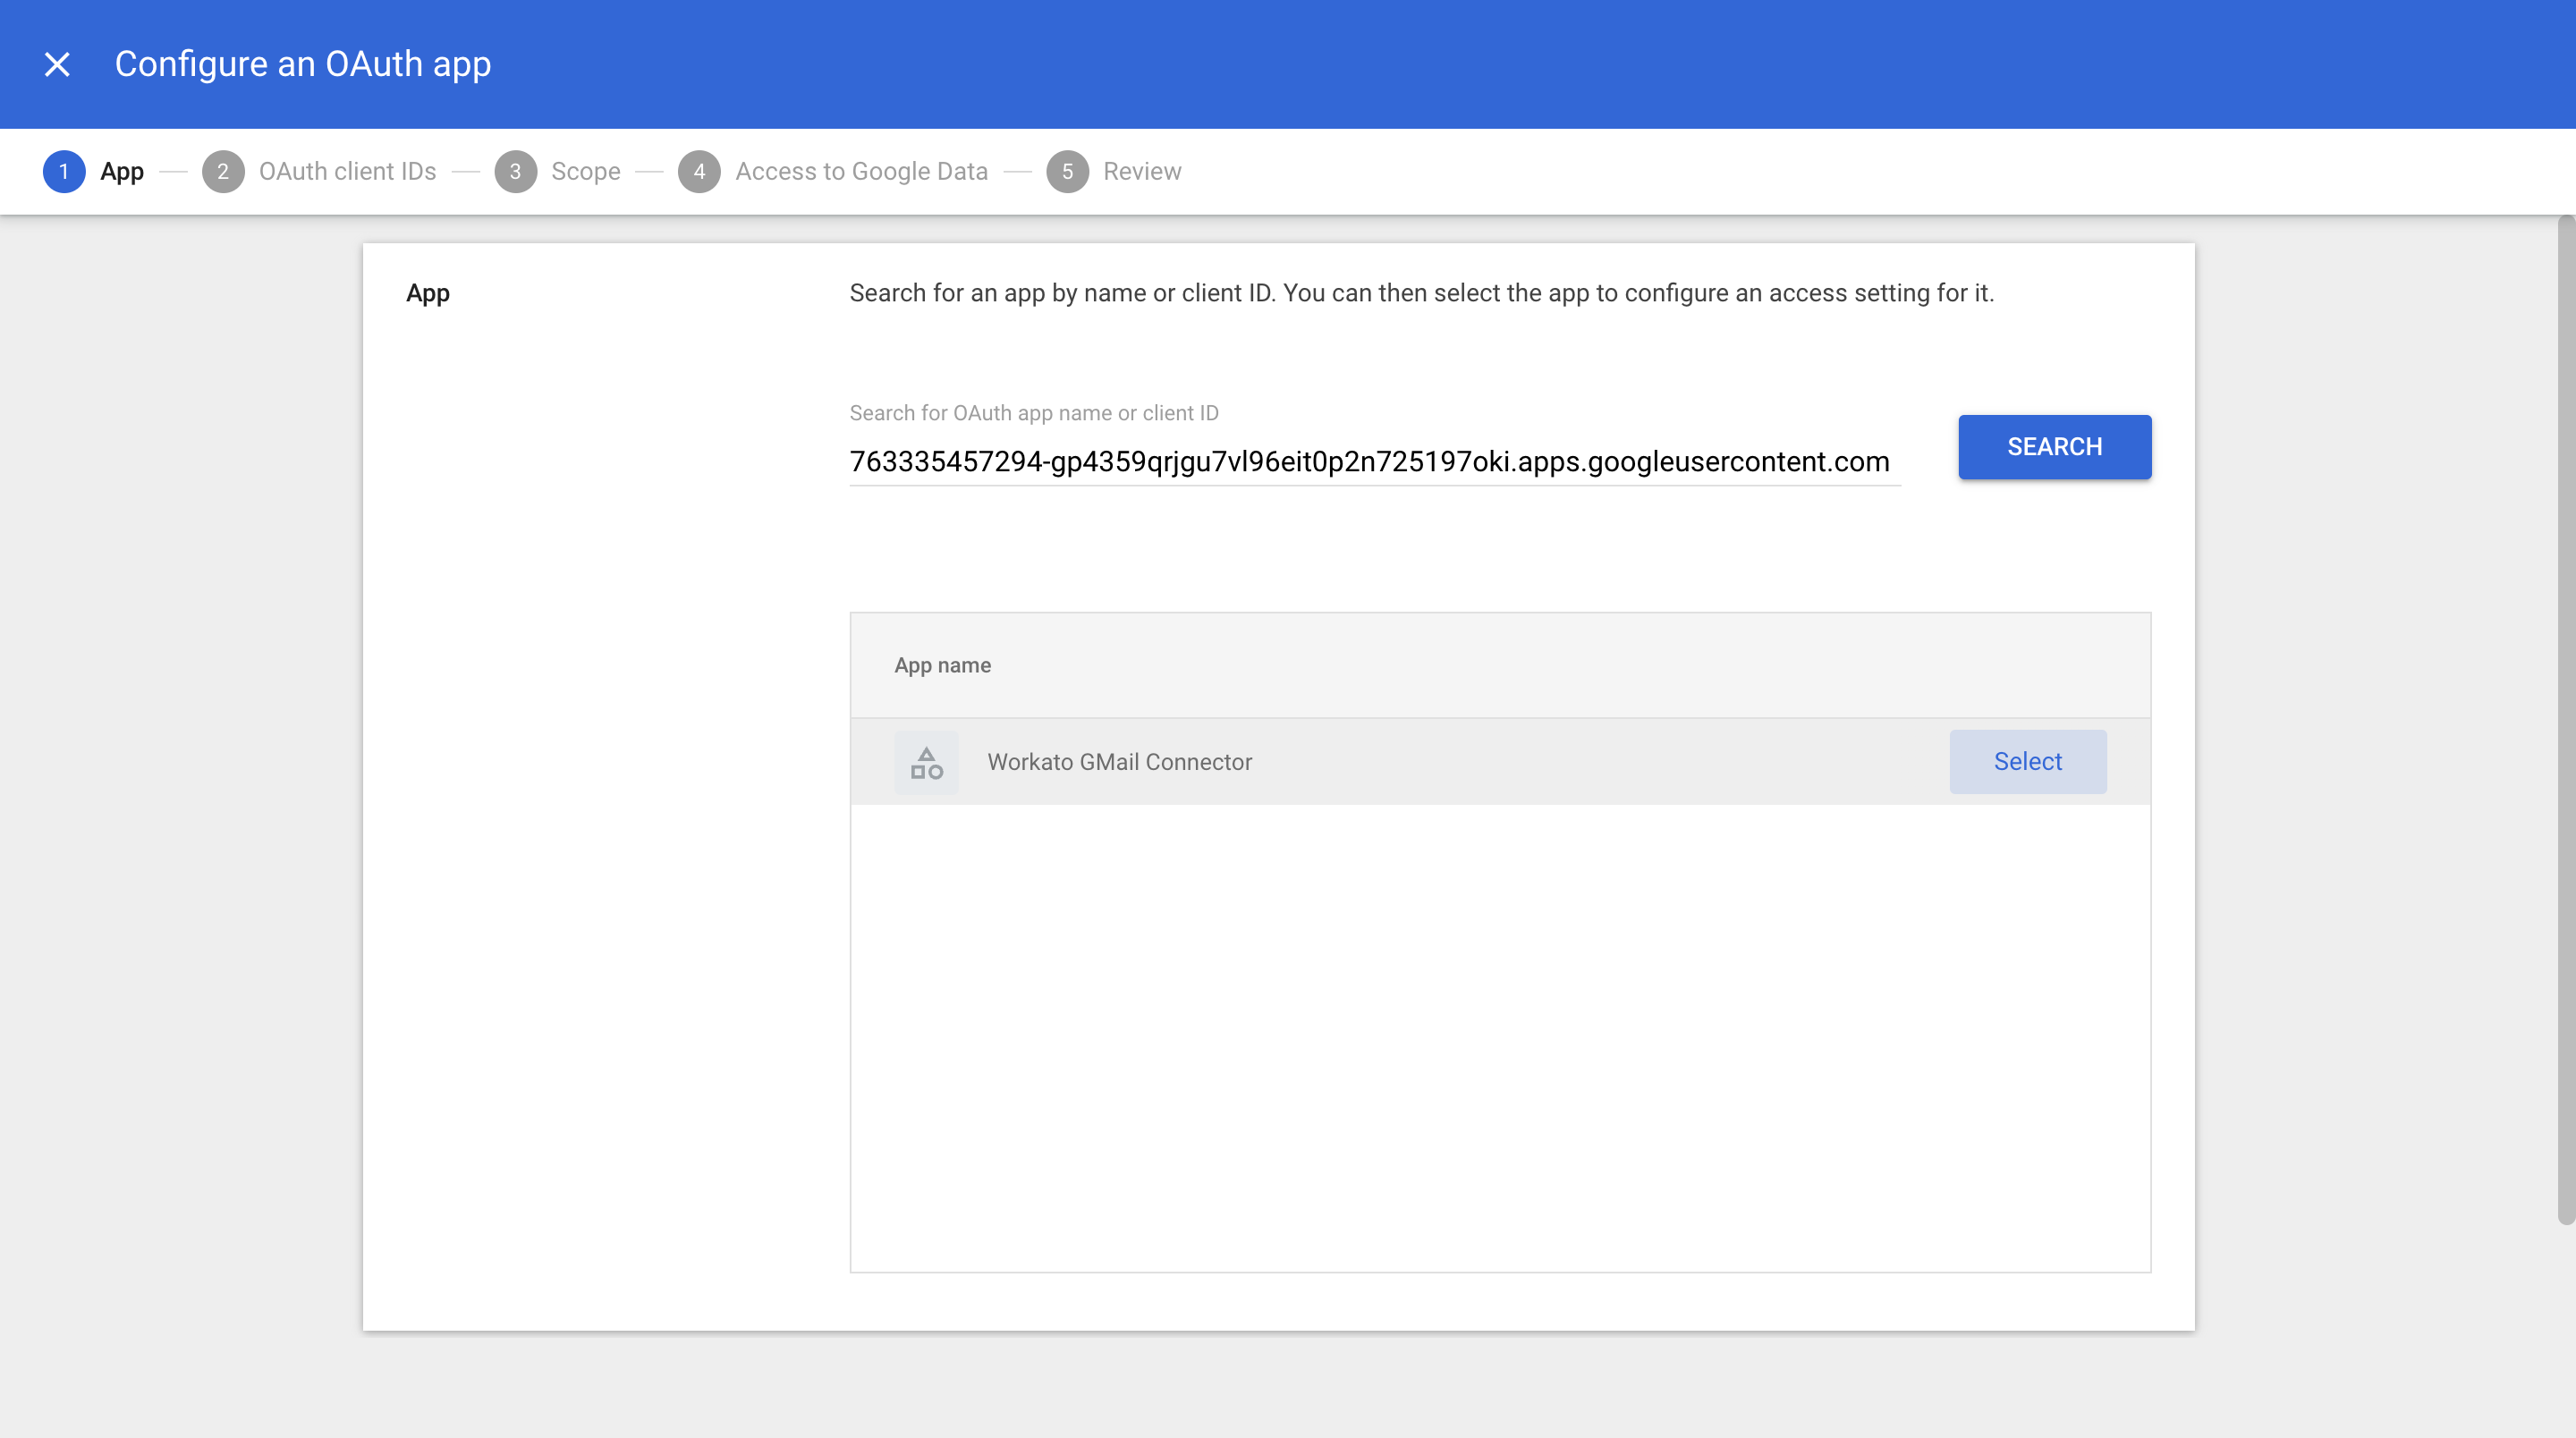Click the Review tab in step navigation
Screen dimensions: 2576x1438
coord(1141,172)
